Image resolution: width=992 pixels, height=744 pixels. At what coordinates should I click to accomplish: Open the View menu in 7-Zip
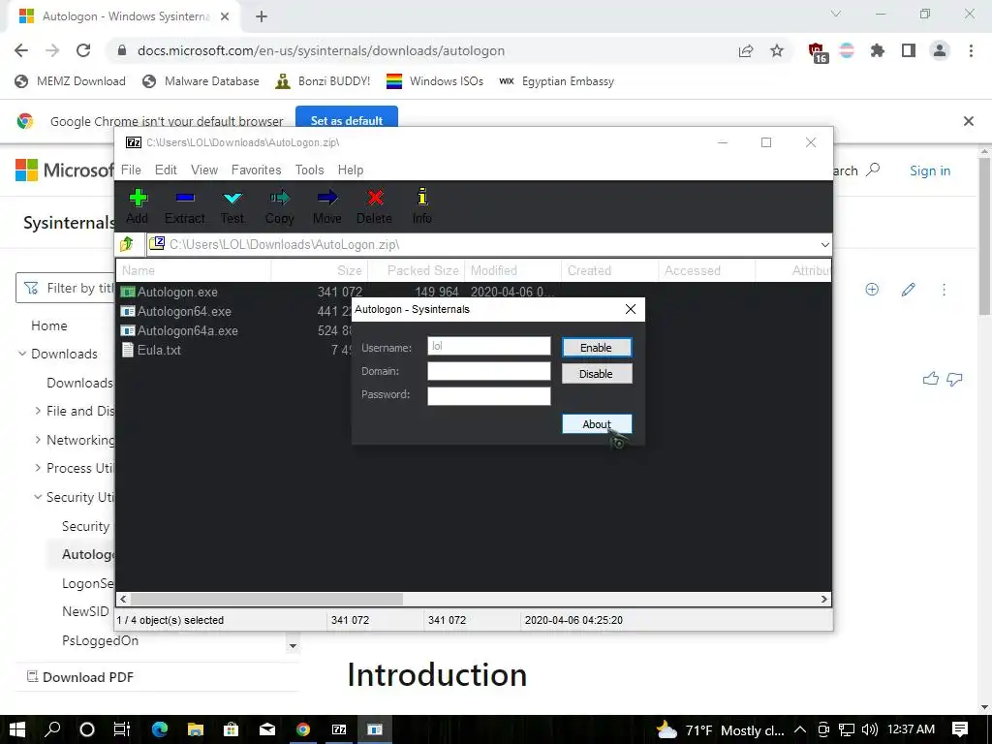[x=204, y=170]
